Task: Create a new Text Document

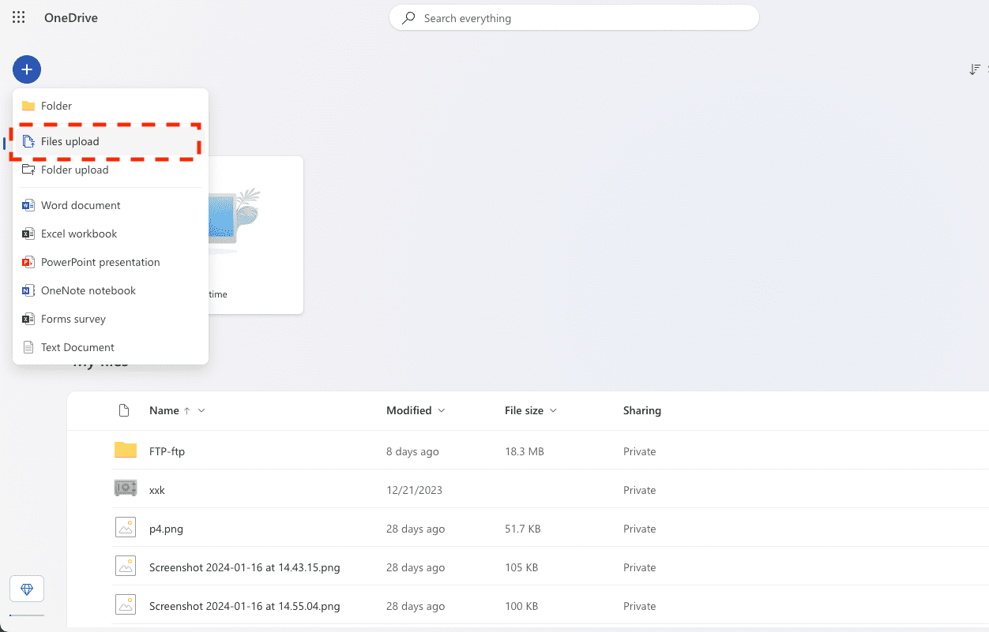Action: click(111, 347)
